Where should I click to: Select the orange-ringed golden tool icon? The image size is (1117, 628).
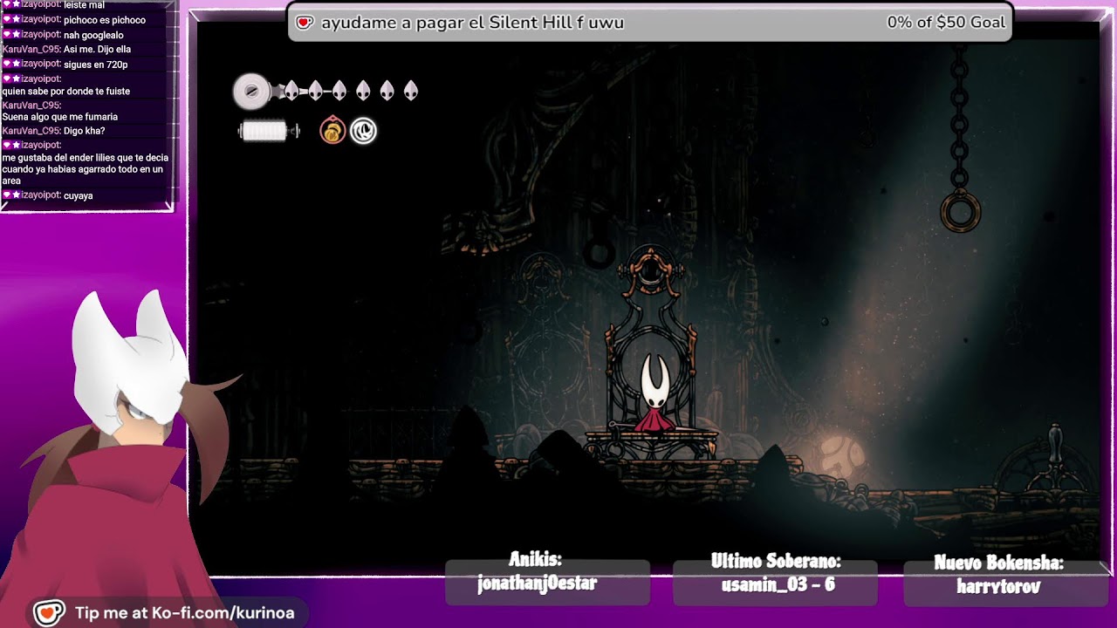(x=332, y=131)
